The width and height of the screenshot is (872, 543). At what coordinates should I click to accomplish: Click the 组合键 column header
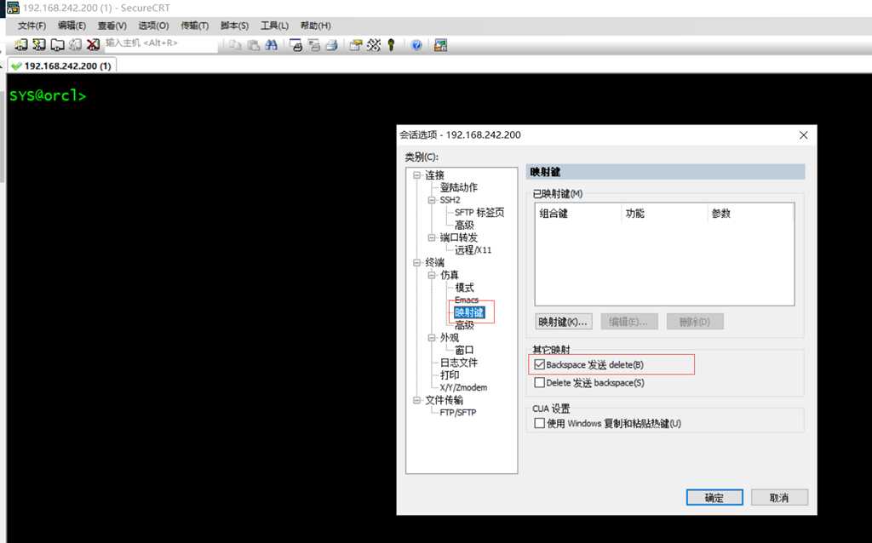pyautogui.click(x=577, y=214)
